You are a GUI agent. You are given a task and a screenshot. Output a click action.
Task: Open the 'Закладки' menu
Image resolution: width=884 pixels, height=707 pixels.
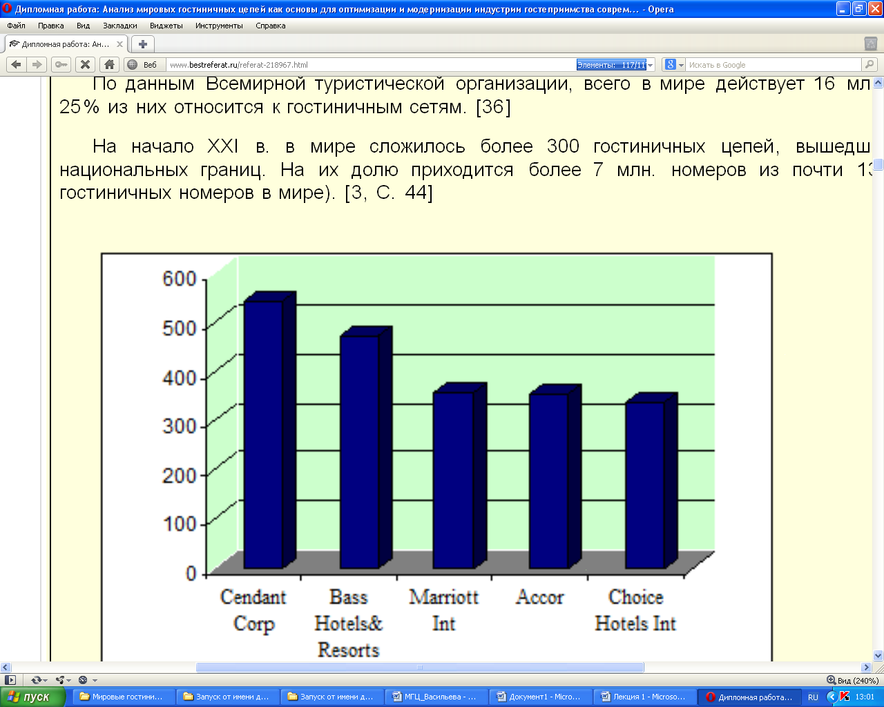120,26
